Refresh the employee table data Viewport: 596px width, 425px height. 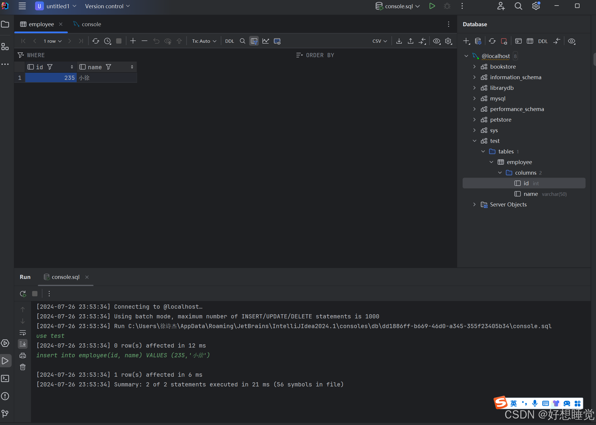coord(96,41)
